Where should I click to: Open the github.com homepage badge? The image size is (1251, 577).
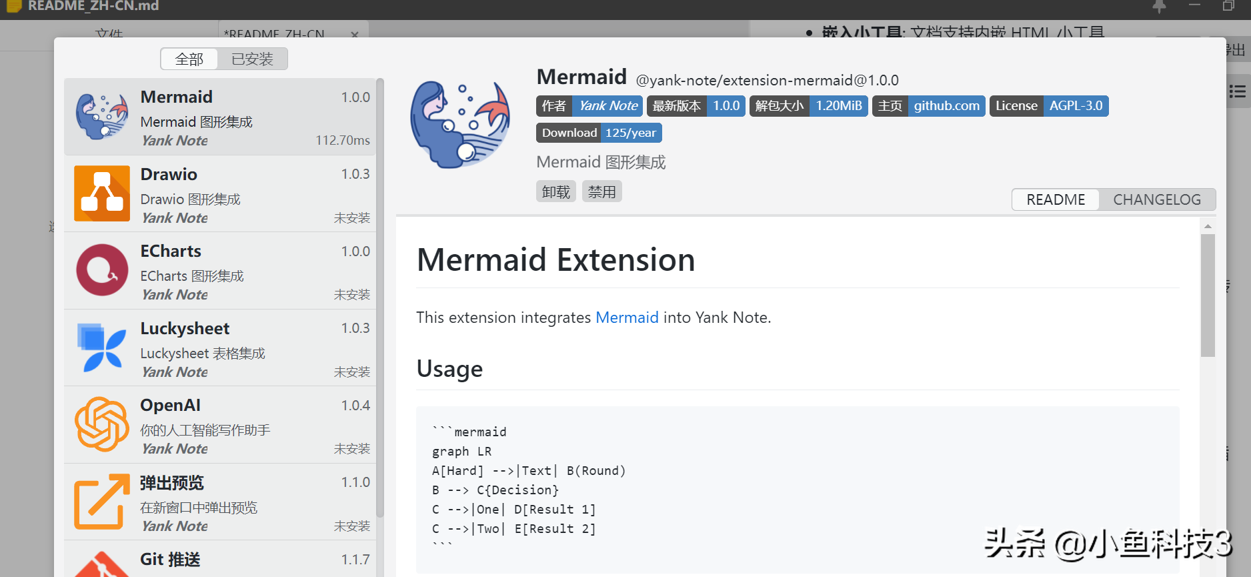929,106
